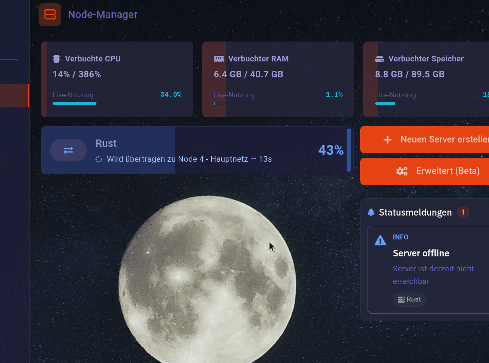
Task: Click the 'INFO' label in status card
Action: click(401, 237)
